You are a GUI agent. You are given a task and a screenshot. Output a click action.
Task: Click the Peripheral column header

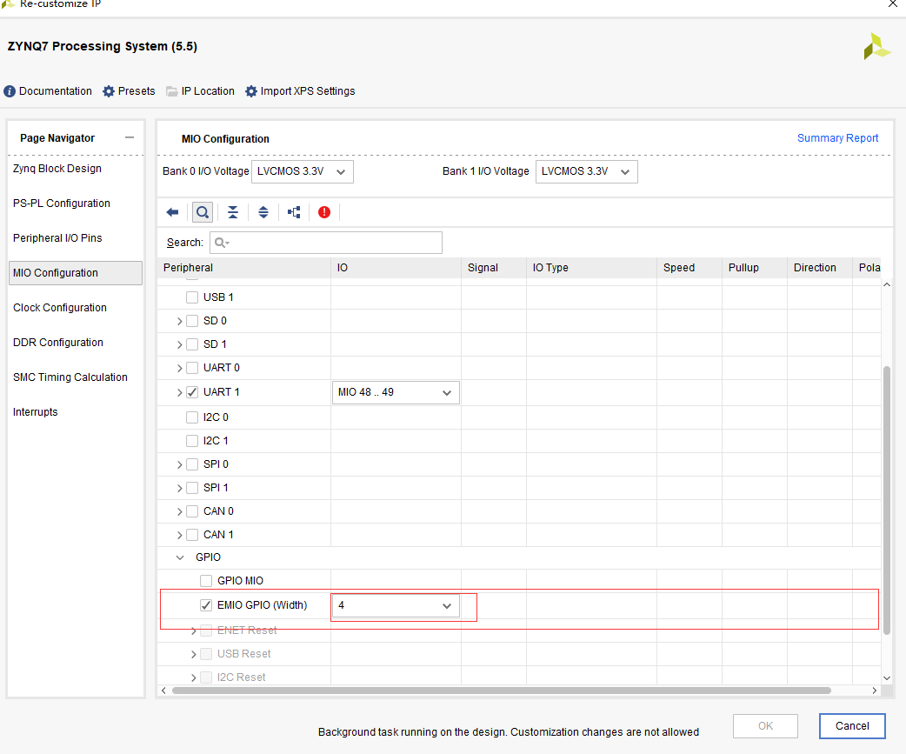coord(243,268)
